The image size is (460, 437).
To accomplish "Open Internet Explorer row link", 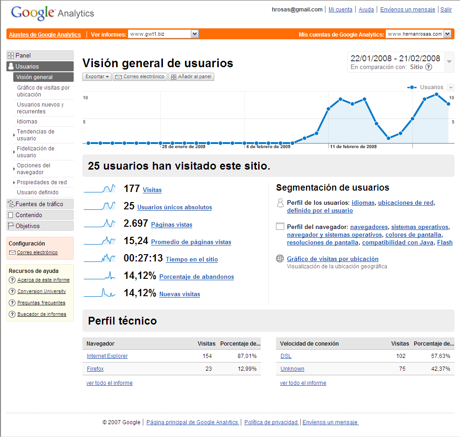I will pos(107,356).
